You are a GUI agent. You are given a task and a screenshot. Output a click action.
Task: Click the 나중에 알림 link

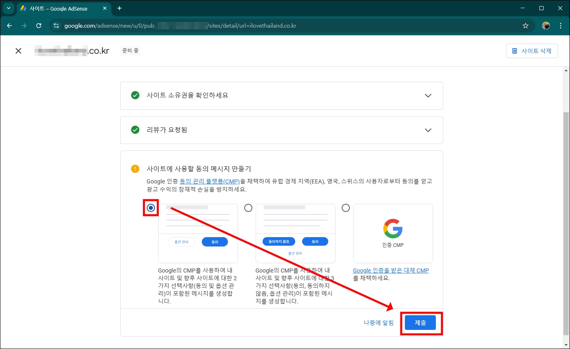[378, 323]
